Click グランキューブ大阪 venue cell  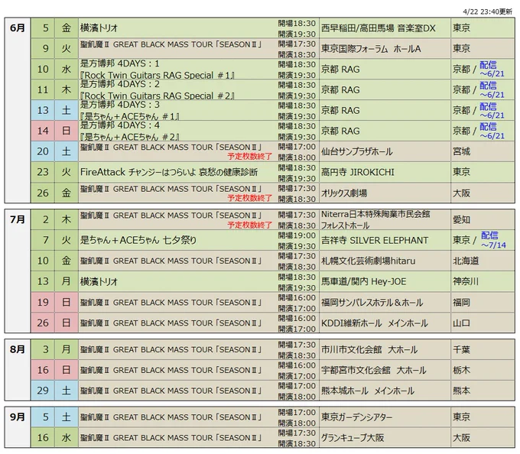(x=385, y=437)
